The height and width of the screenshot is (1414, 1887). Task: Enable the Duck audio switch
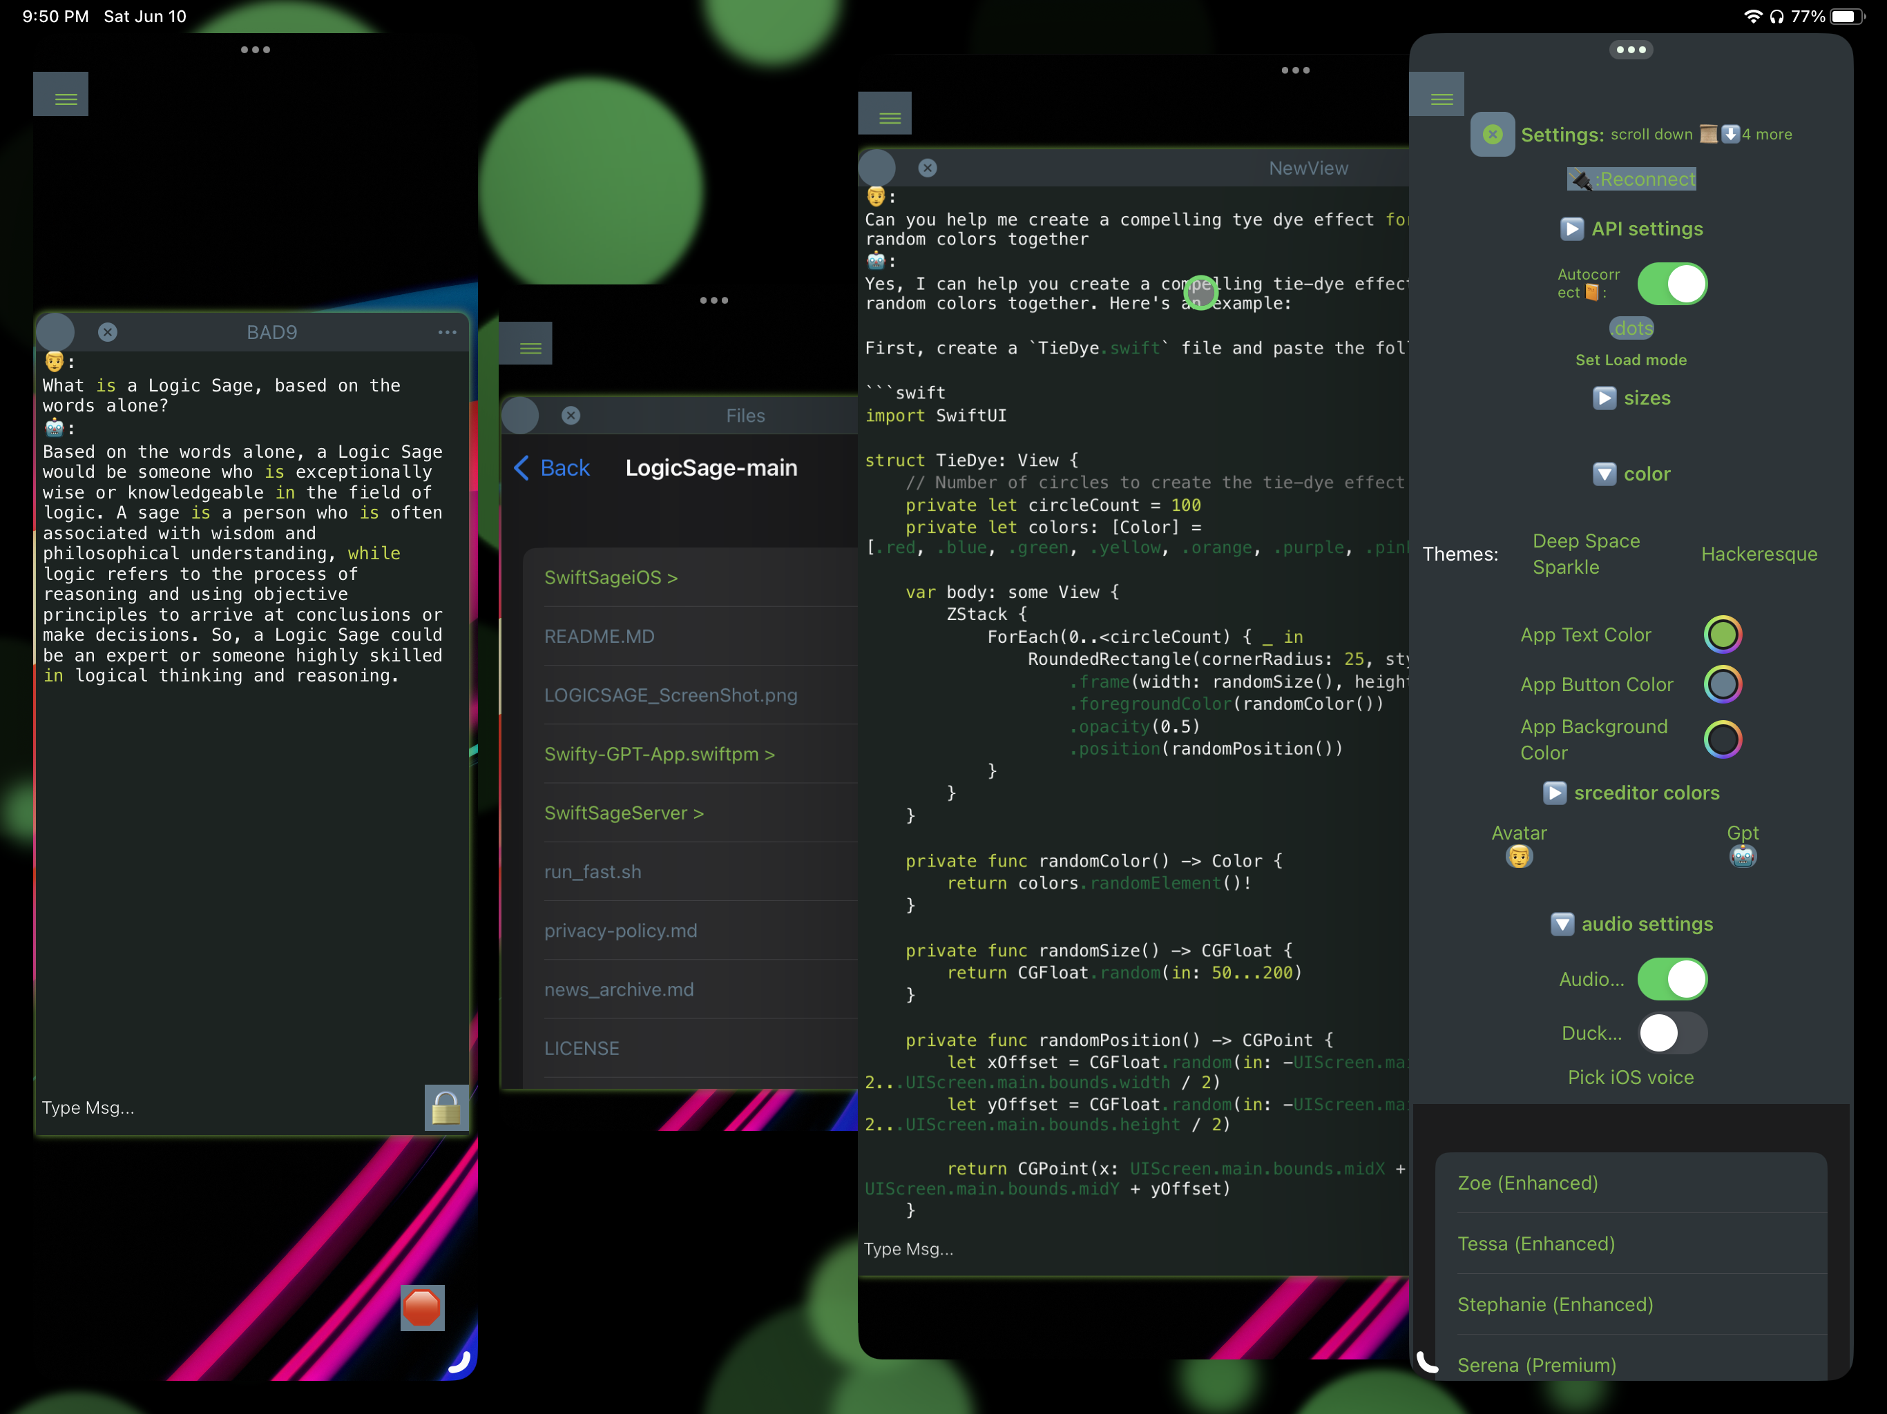[x=1672, y=1033]
